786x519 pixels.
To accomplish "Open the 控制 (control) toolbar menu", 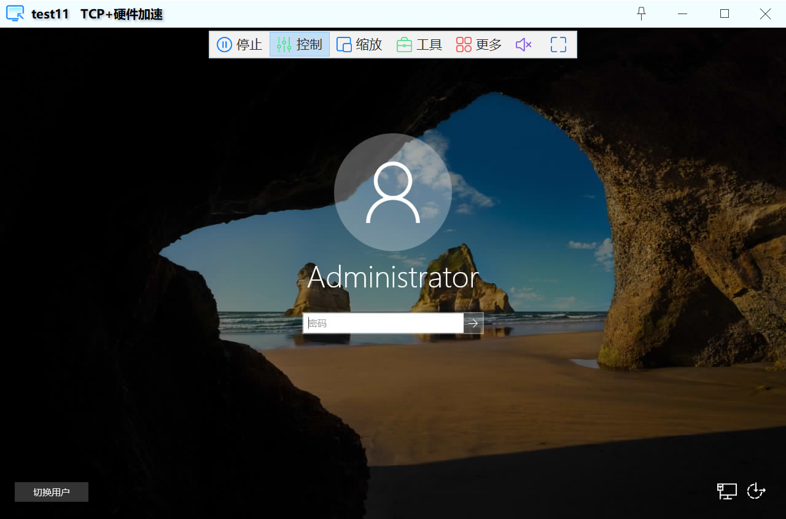I will tap(300, 44).
